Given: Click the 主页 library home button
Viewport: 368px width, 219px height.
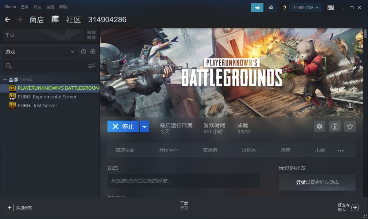Looking at the screenshot, I should [43, 35].
